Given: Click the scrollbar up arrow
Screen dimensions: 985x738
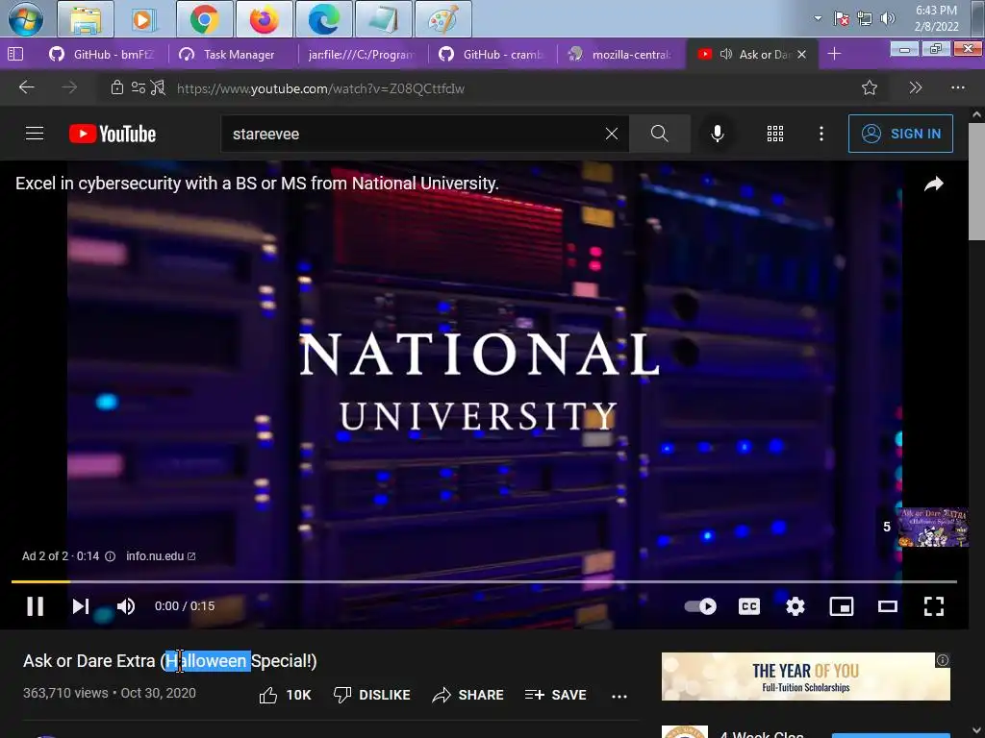Looking at the screenshot, I should coord(977,115).
